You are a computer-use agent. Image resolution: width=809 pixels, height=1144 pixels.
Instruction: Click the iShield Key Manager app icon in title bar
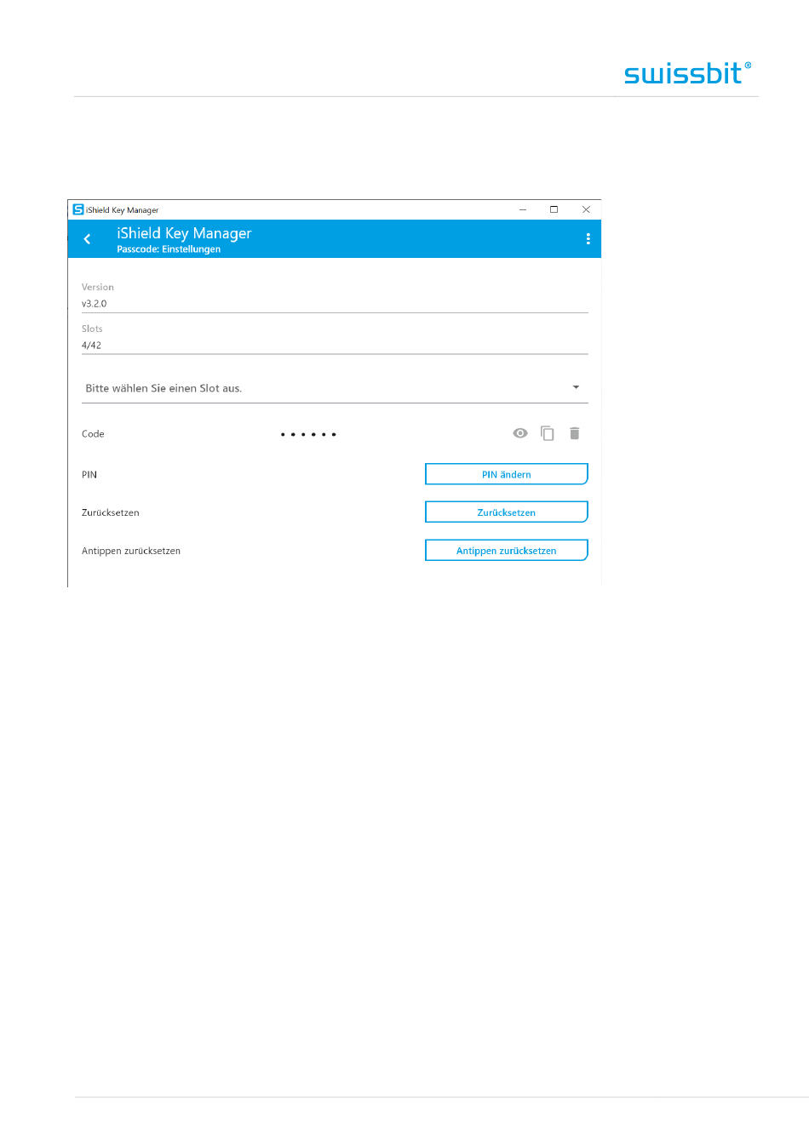click(x=78, y=209)
